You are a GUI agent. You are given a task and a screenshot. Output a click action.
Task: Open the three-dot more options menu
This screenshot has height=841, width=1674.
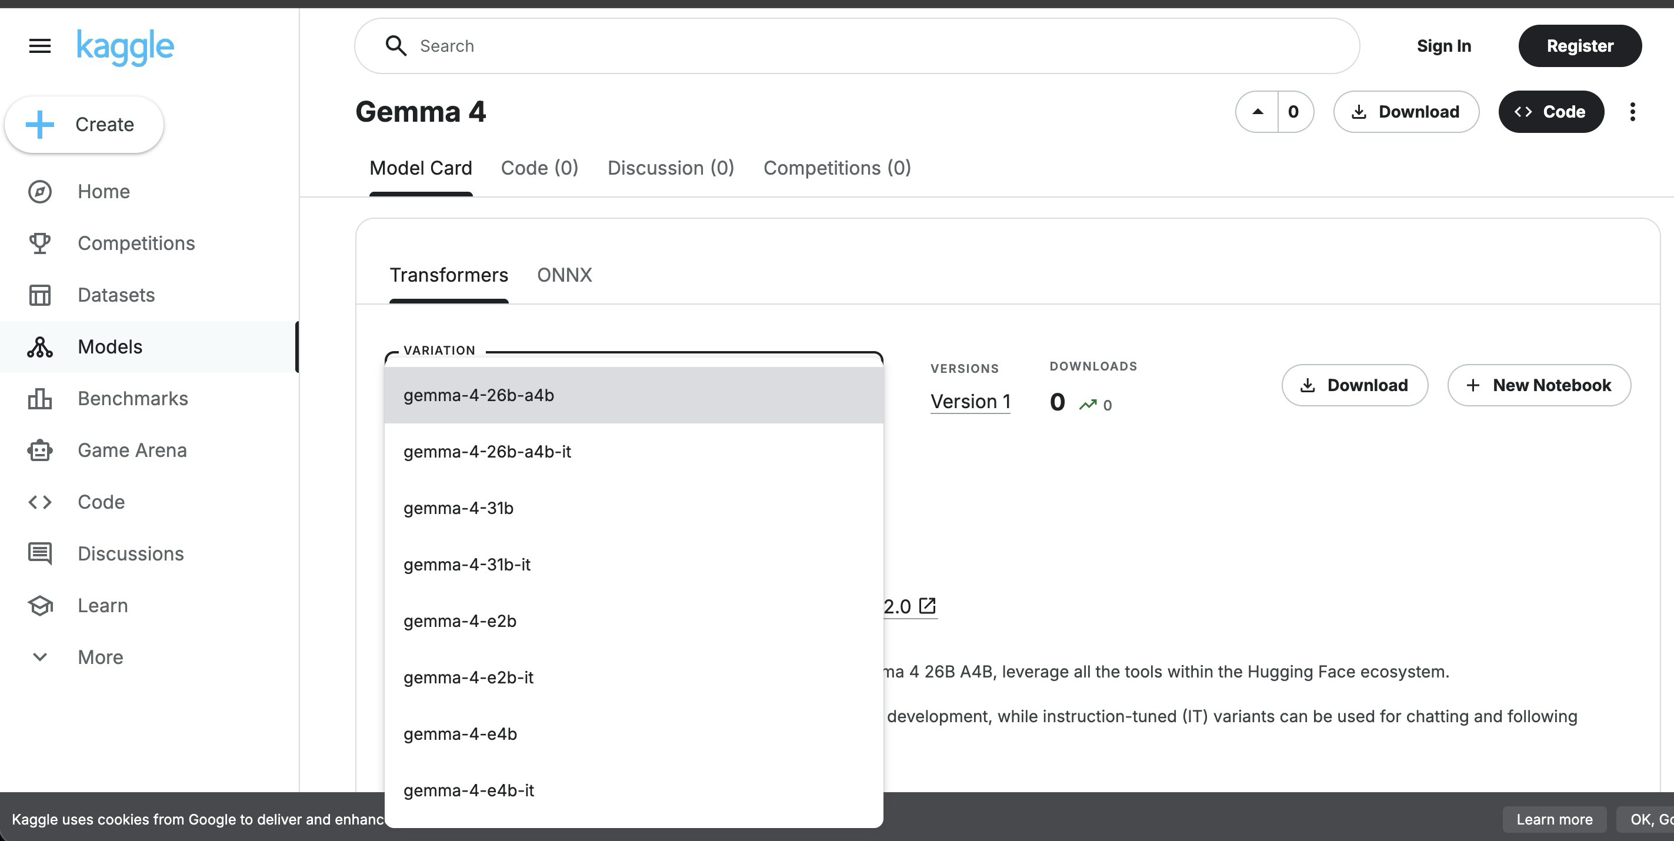(x=1632, y=112)
